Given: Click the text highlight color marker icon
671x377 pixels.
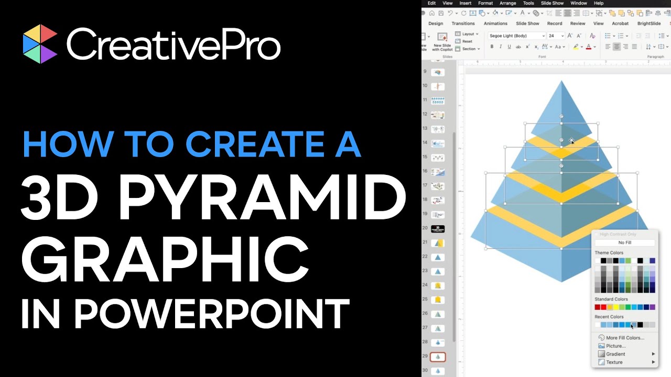Looking at the screenshot, I should (x=576, y=47).
